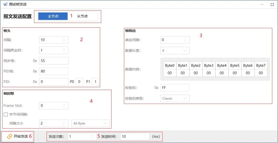Click the FID input field
Viewport: 278px width, 143px height.
[x=54, y=82]
